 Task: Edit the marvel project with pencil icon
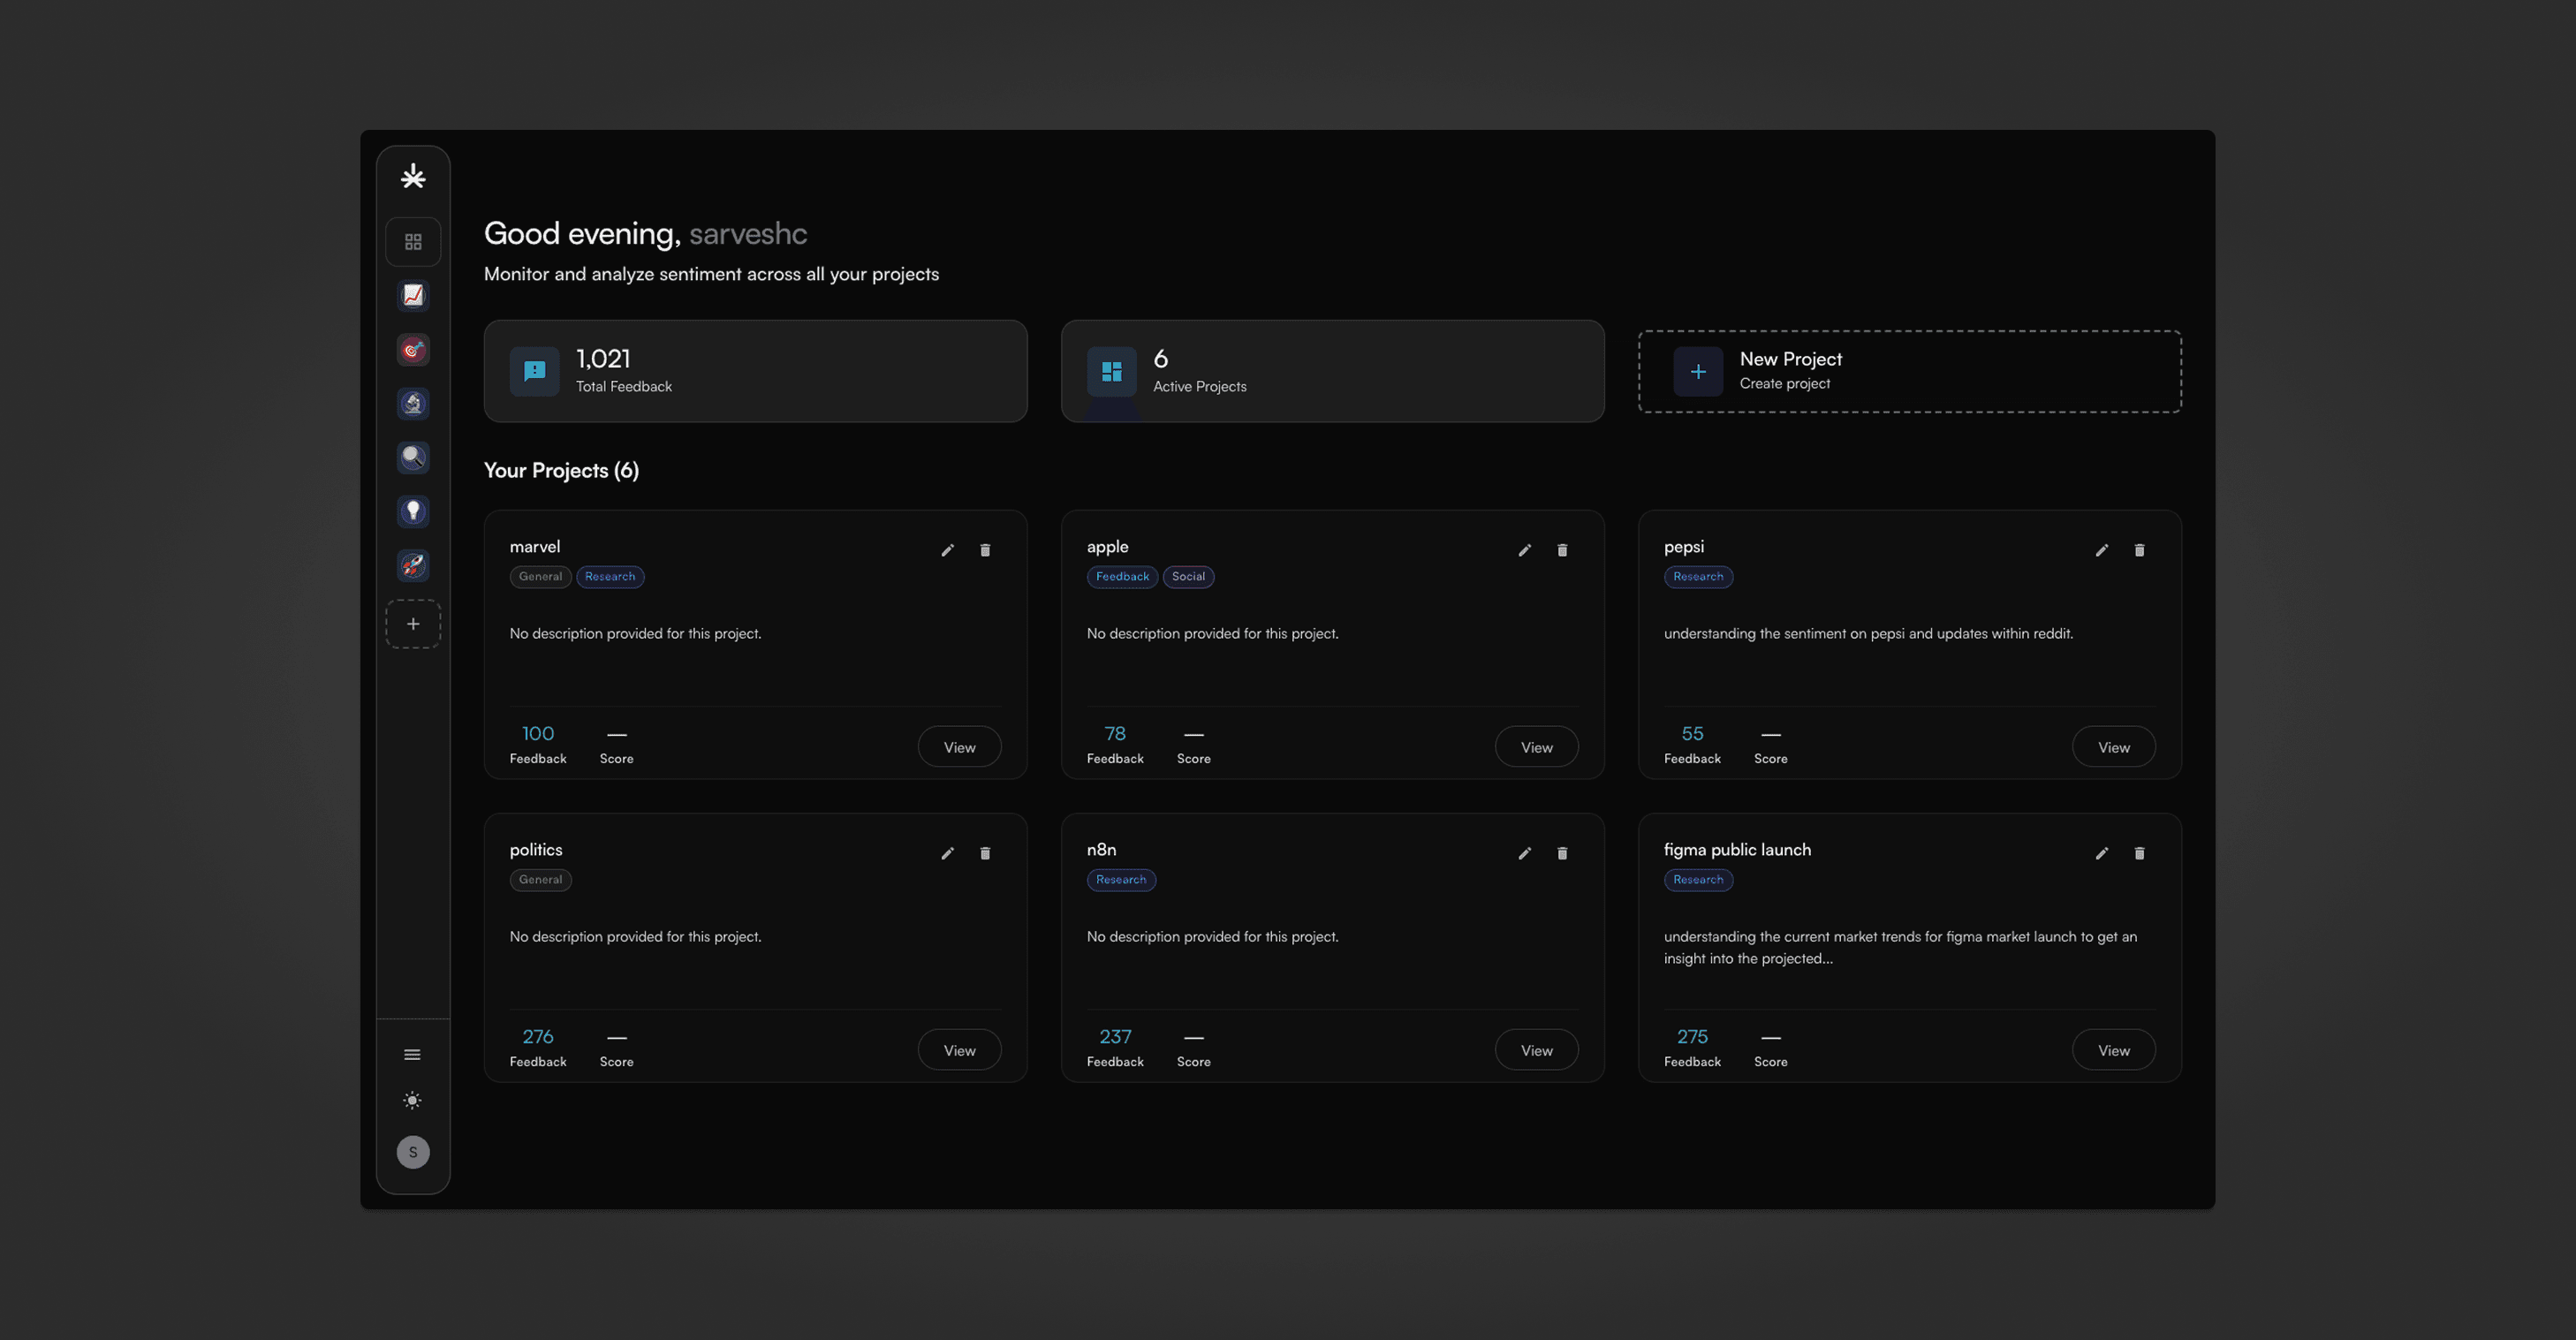[x=947, y=550]
